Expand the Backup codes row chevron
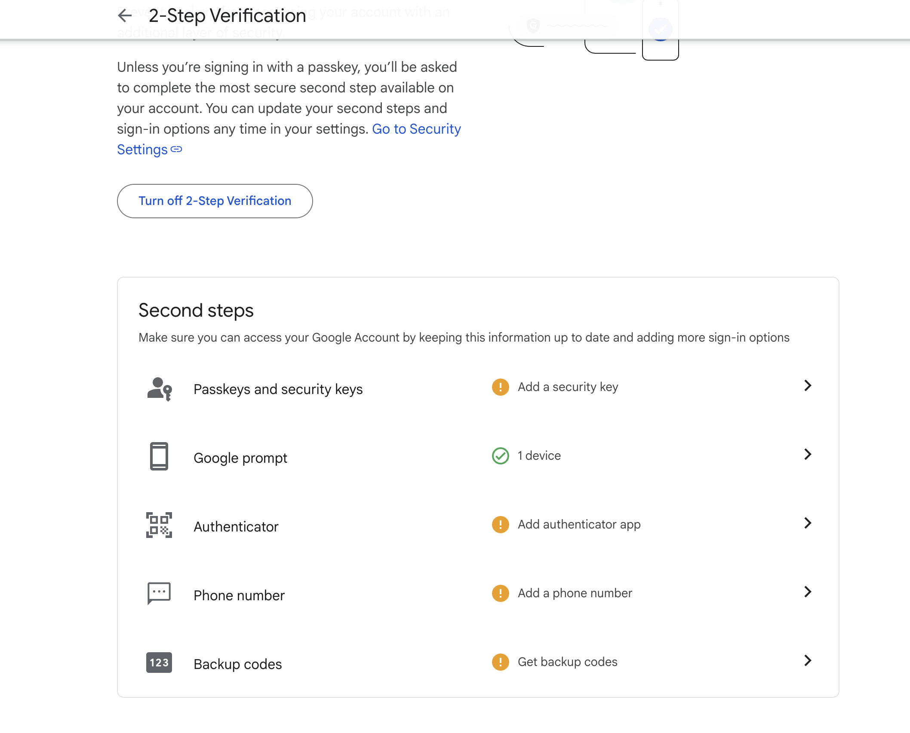The width and height of the screenshot is (910, 733). click(x=808, y=660)
